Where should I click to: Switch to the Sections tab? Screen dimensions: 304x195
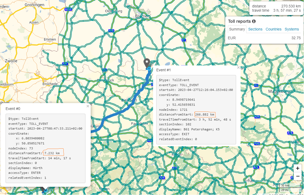point(255,29)
